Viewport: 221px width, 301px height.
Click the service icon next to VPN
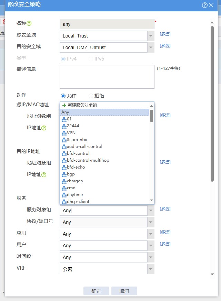64,133
